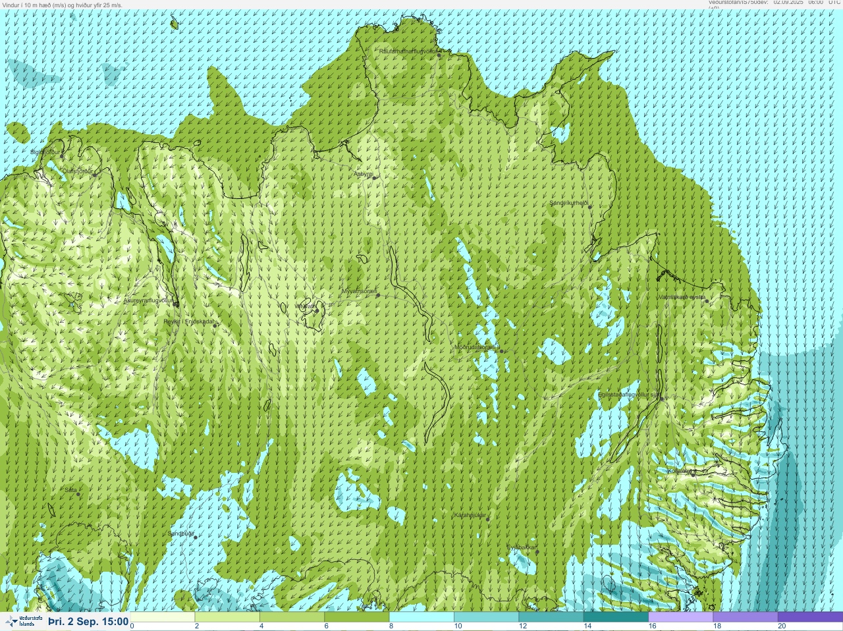Select the Vatnsskarð eystra station label
Viewport: 843px width, 631px height.
click(682, 297)
